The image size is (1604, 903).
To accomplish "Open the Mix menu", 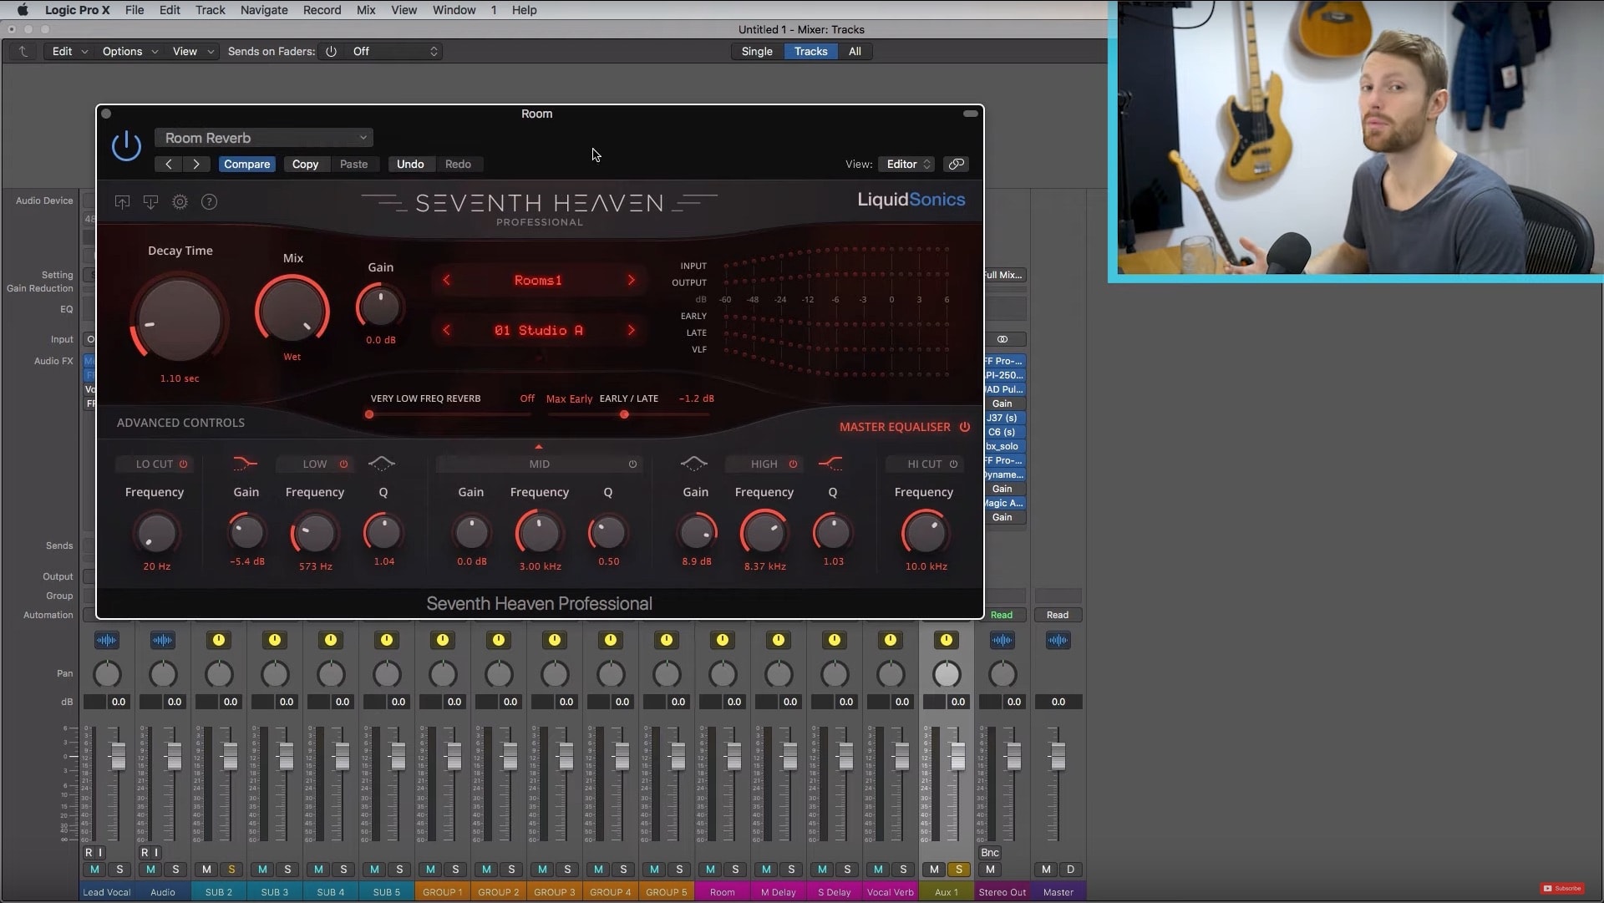I will coord(366,10).
